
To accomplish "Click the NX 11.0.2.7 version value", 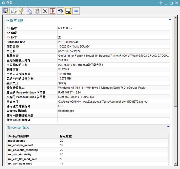I will 65,28.
